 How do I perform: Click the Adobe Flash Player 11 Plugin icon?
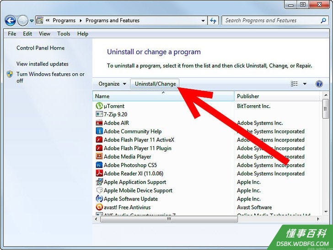(x=99, y=148)
